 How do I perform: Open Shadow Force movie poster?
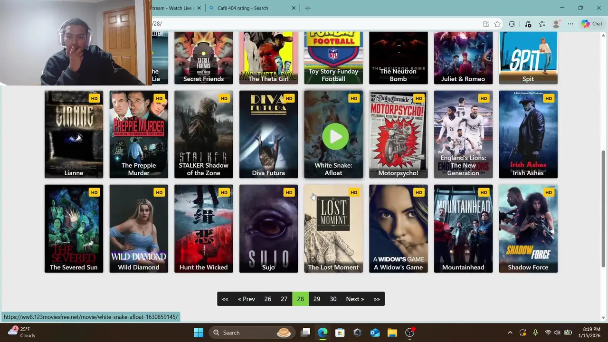point(528,228)
